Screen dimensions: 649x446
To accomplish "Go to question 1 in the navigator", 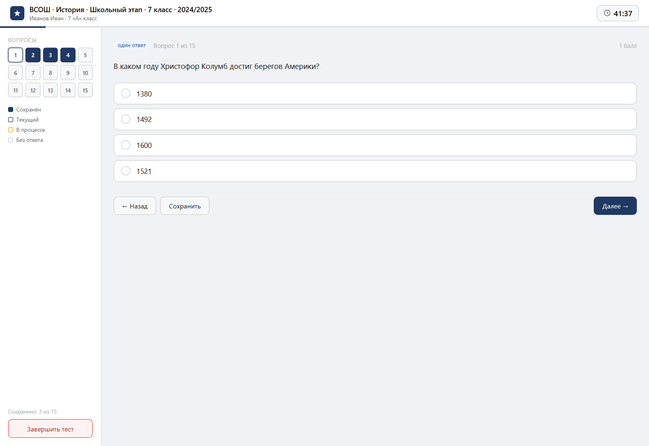I will coord(15,55).
